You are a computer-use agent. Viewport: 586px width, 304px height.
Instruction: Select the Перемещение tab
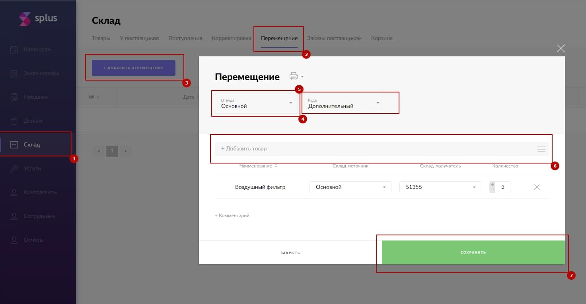[279, 38]
